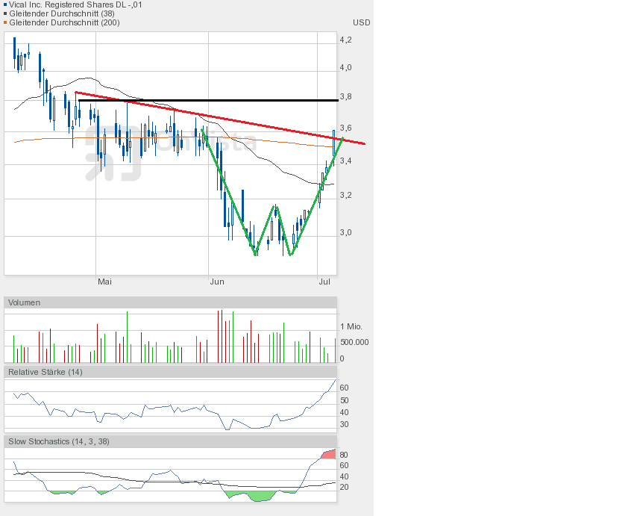Click the 1 Mio. volume axis label

(352, 327)
